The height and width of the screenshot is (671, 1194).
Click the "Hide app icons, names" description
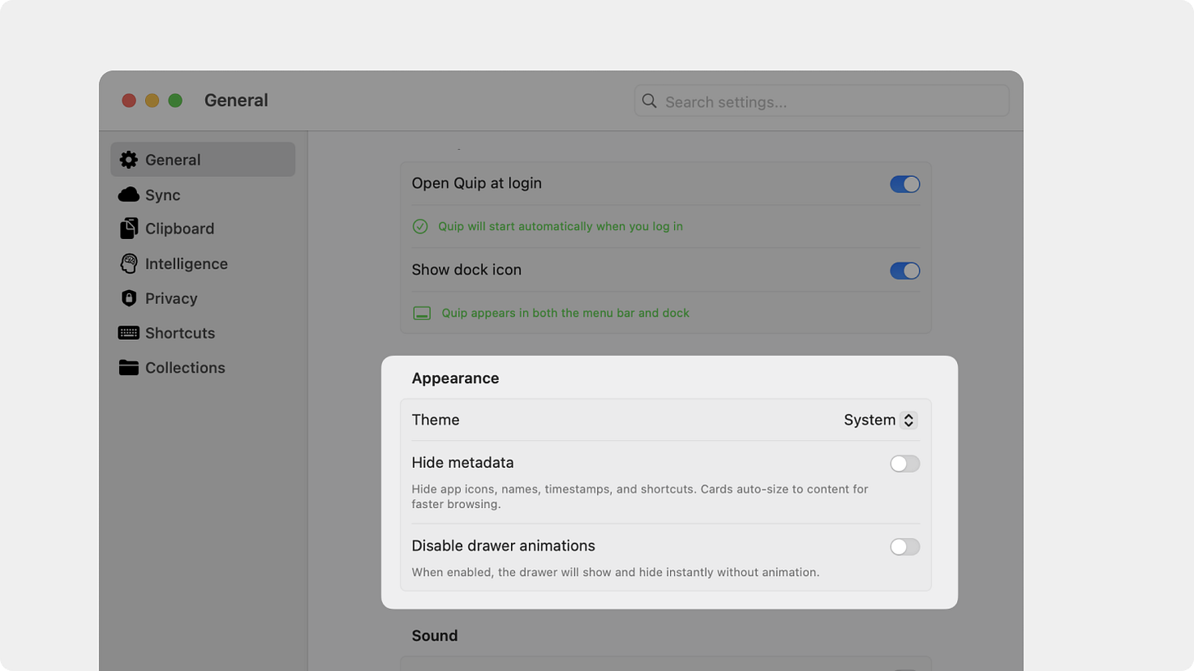coord(640,496)
